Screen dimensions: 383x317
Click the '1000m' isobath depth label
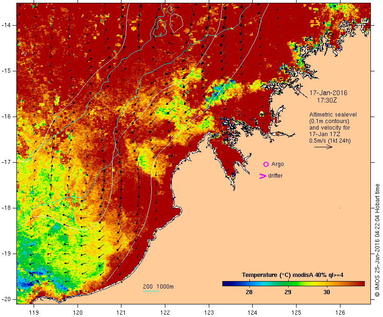[165, 287]
